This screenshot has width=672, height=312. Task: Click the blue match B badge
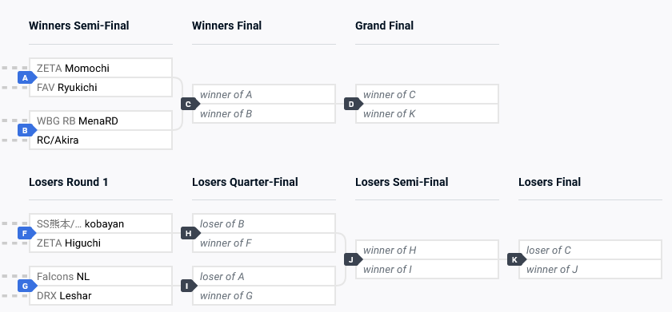tap(26, 130)
